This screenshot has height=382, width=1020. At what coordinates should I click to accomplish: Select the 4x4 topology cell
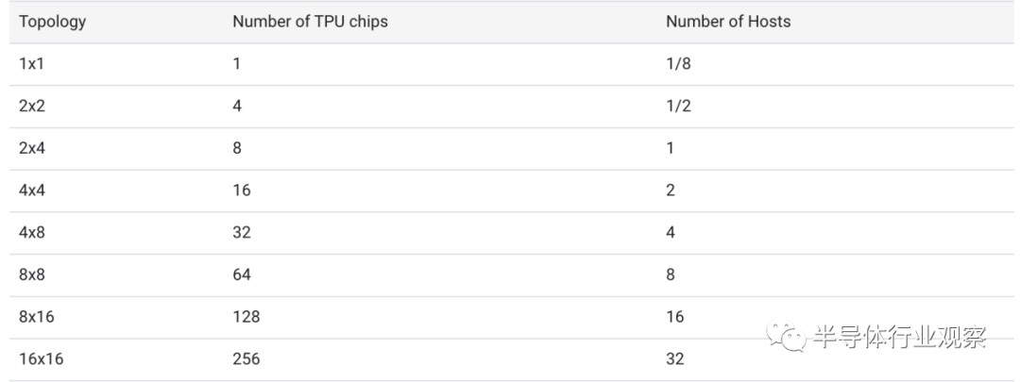32,191
